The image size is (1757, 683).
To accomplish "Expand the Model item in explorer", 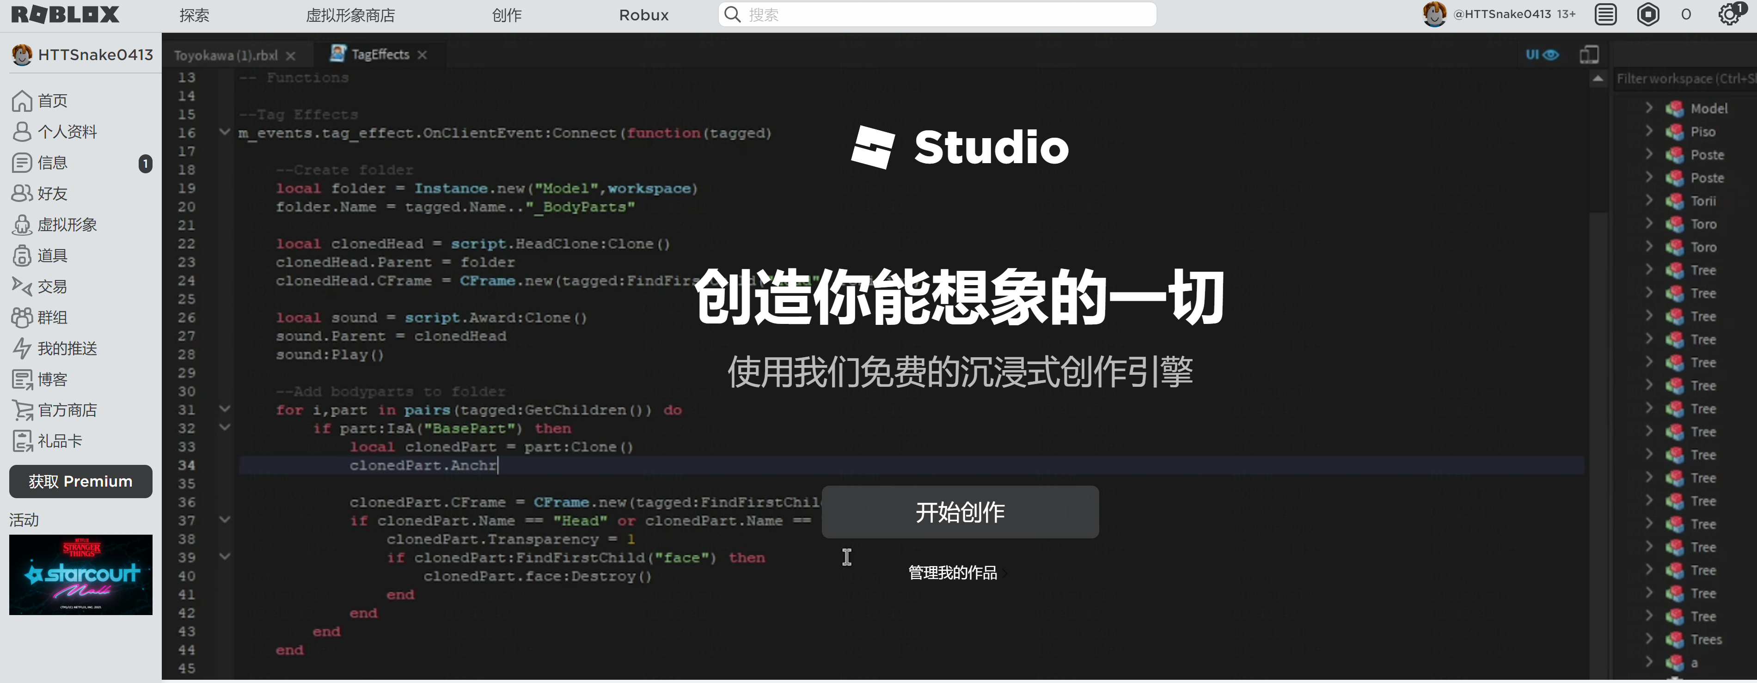I will point(1648,108).
